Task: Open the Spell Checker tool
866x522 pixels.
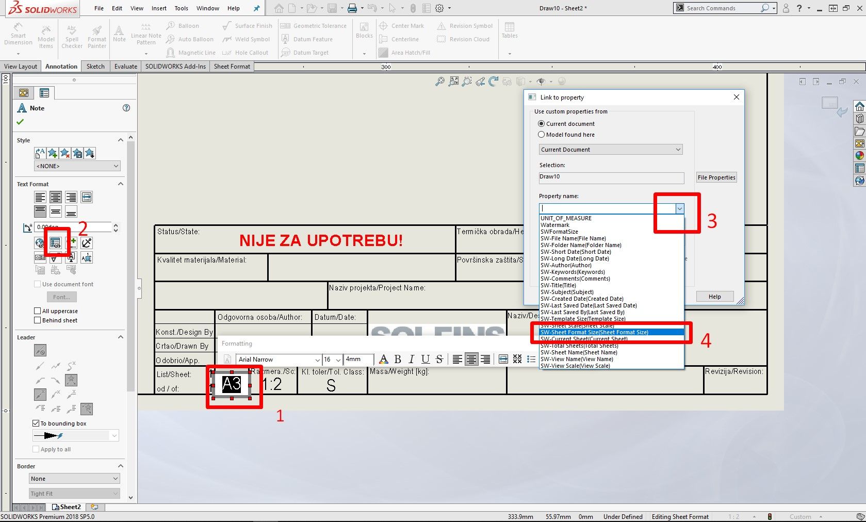Action: tap(72, 35)
